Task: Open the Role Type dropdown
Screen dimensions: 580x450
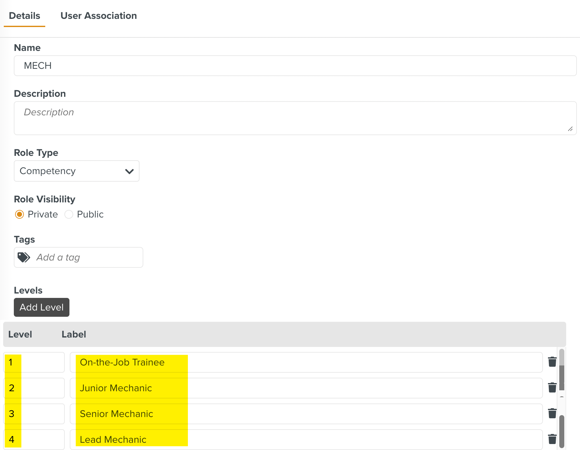Action: pos(76,171)
